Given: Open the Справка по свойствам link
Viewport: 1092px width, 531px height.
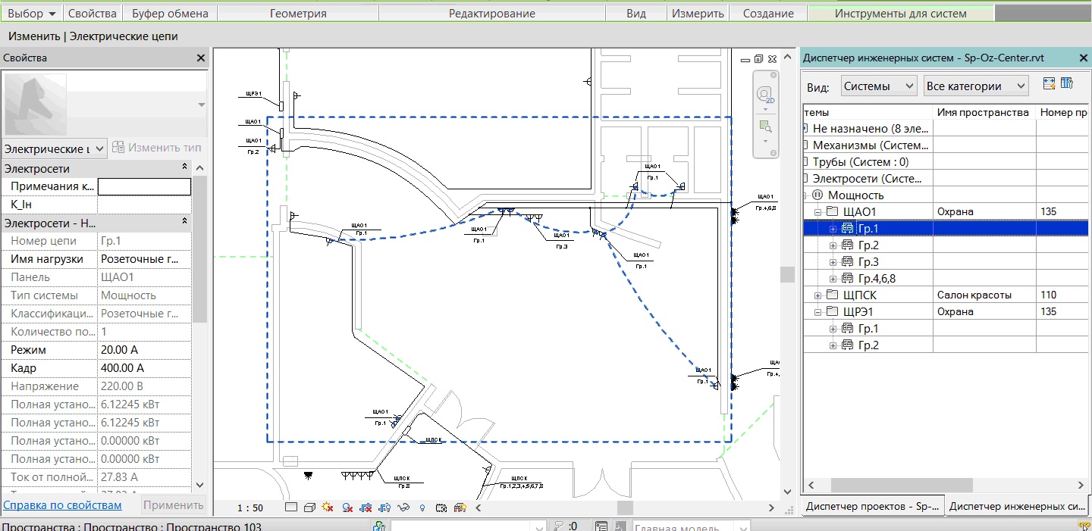Looking at the screenshot, I should tap(63, 505).
